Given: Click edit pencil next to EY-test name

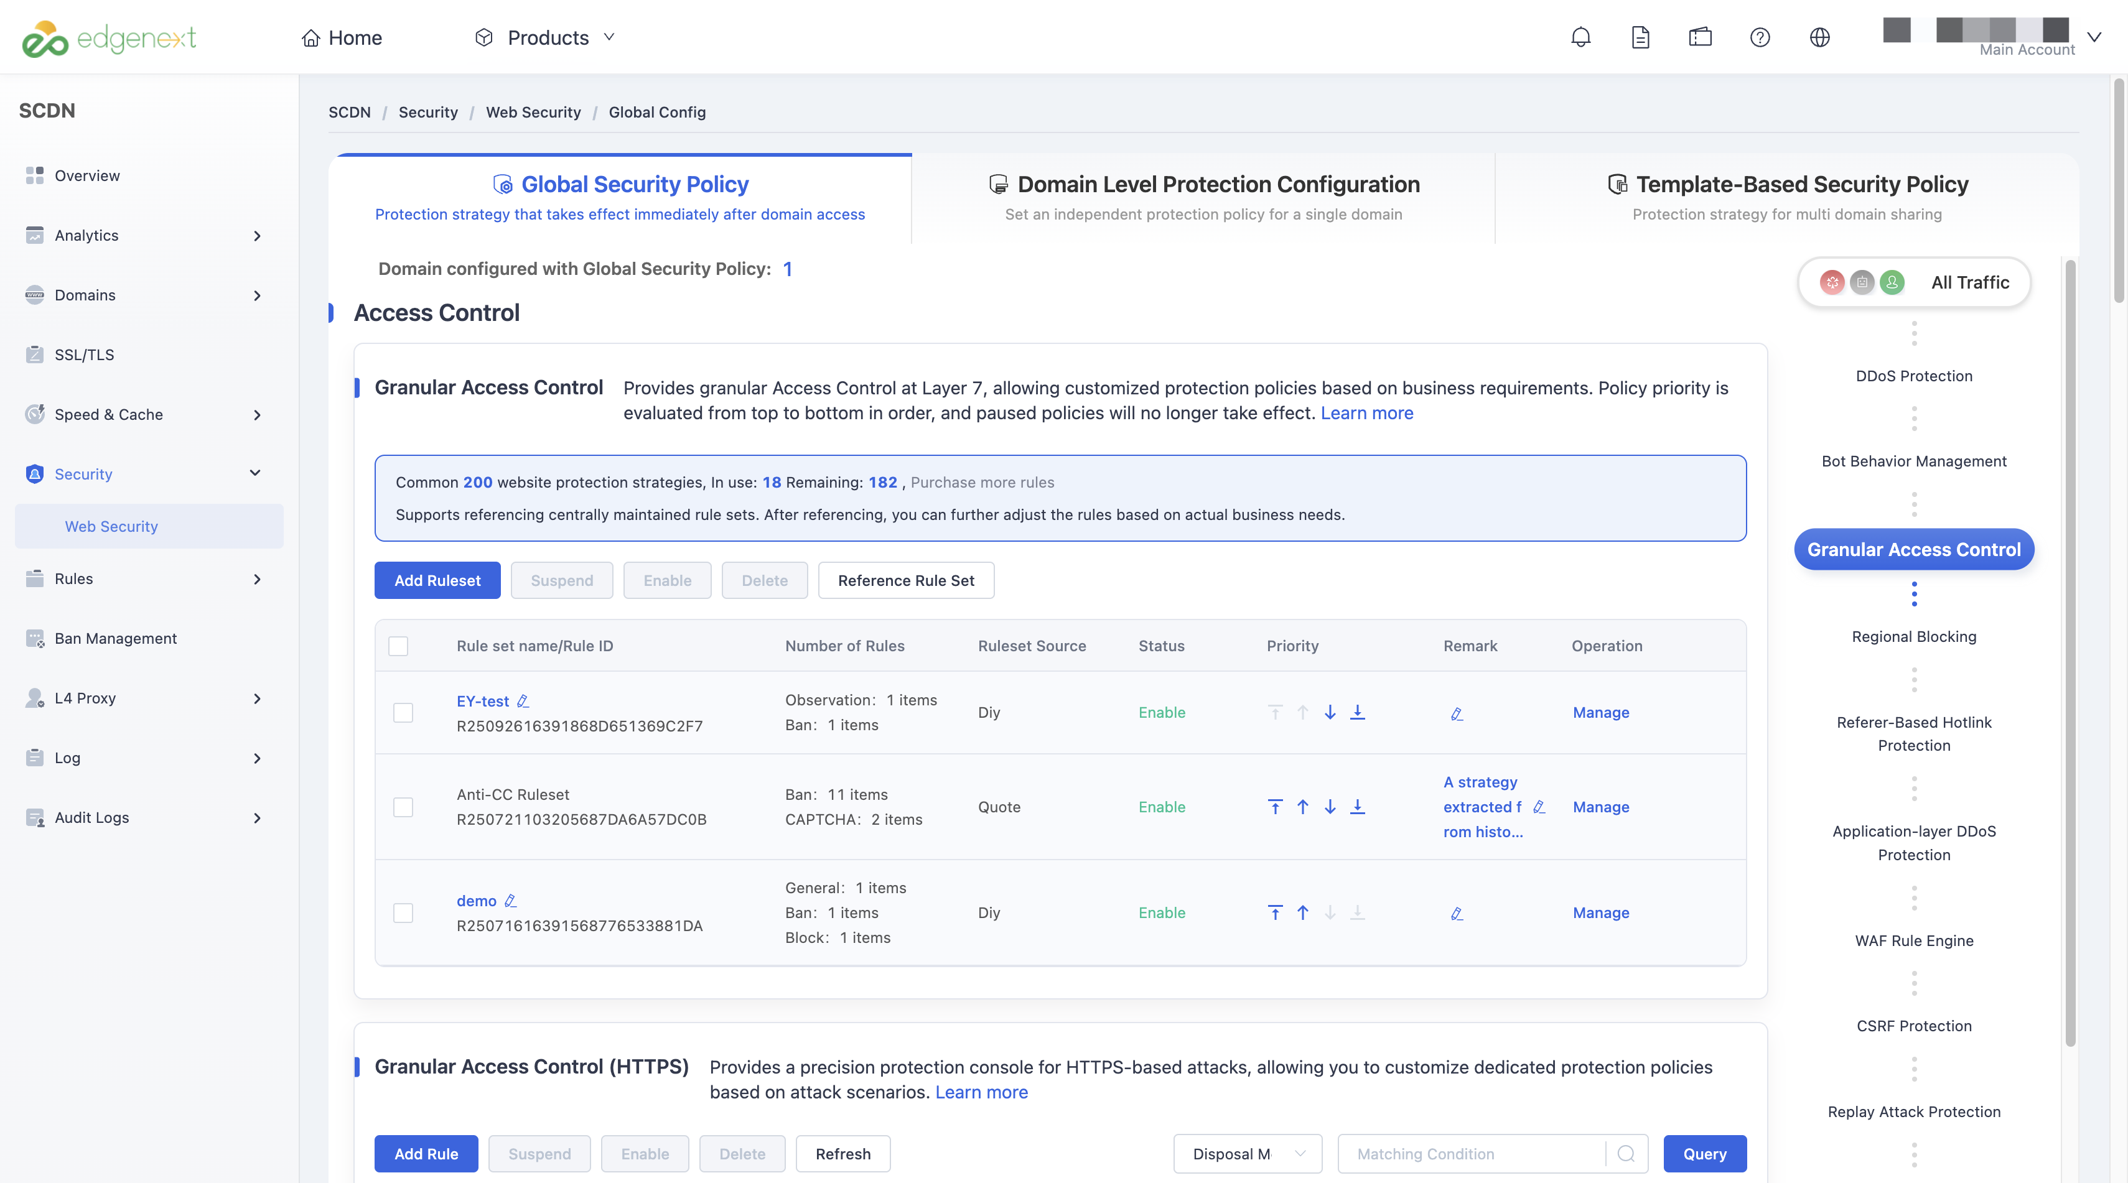Looking at the screenshot, I should (x=523, y=701).
